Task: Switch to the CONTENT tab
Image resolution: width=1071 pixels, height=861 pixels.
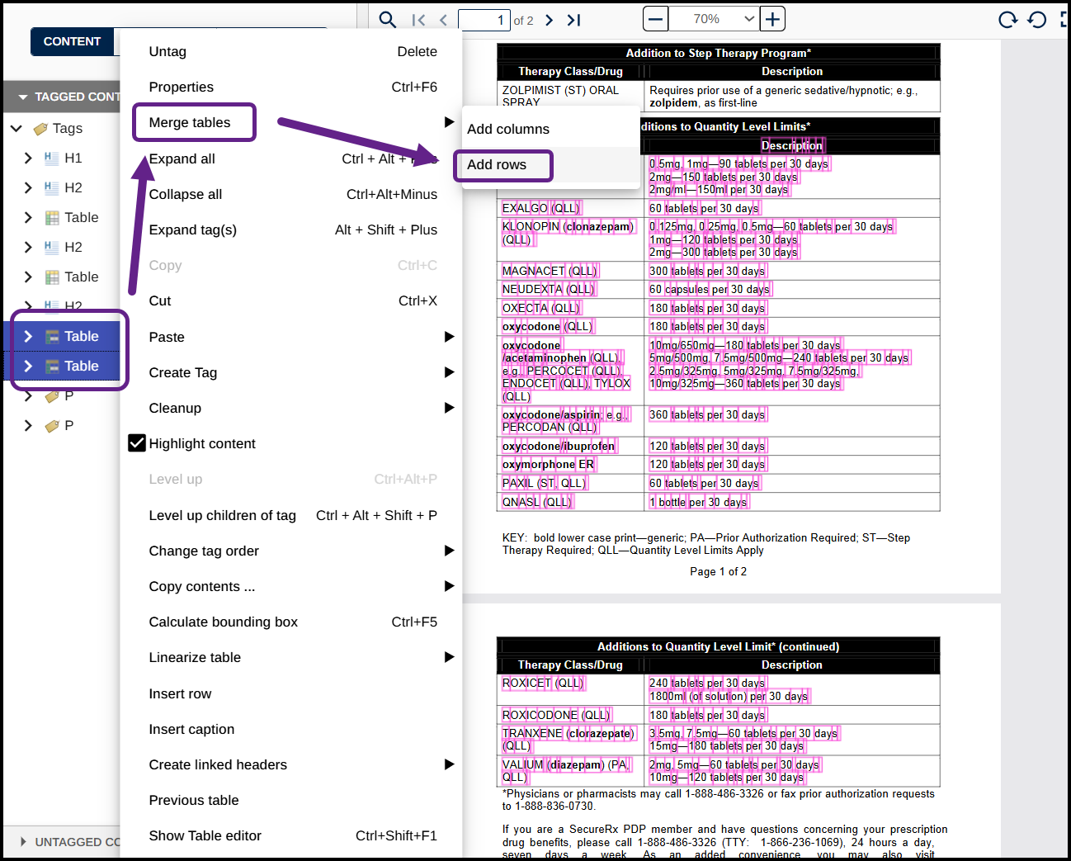Action: [72, 41]
